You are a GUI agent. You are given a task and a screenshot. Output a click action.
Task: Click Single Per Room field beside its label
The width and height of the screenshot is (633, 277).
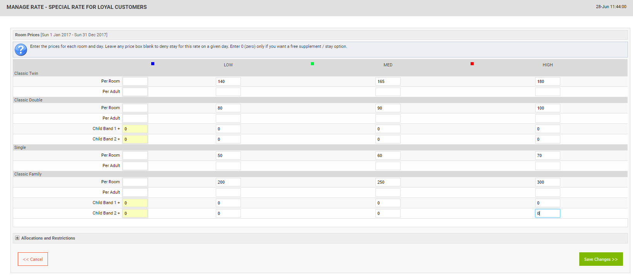coord(135,155)
